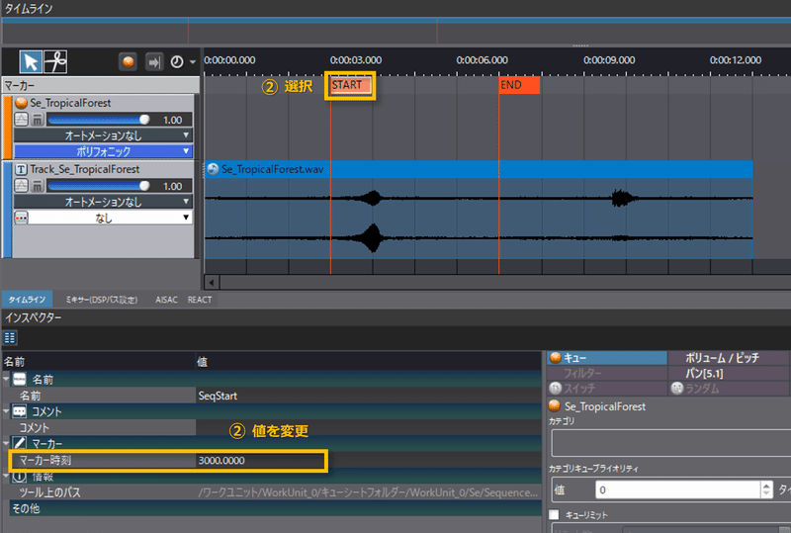Select the arrow pointer tool
This screenshot has height=533, width=791.
pos(31,62)
